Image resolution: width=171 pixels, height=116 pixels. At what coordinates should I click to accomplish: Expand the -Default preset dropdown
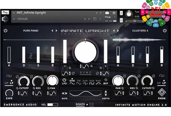click(14, 19)
